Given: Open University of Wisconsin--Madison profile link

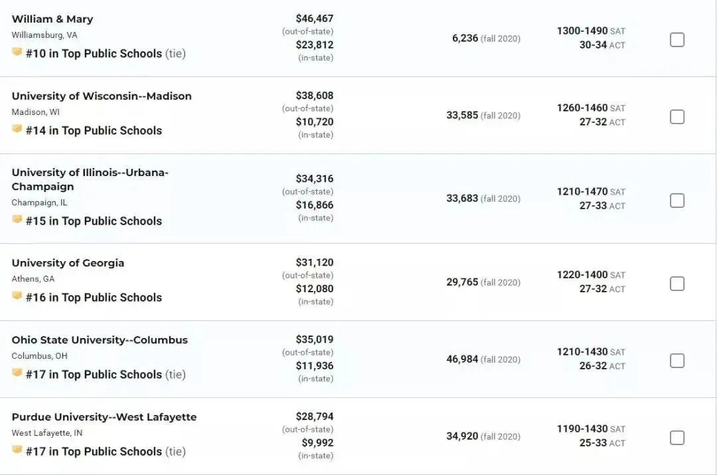Looking at the screenshot, I should coord(102,96).
